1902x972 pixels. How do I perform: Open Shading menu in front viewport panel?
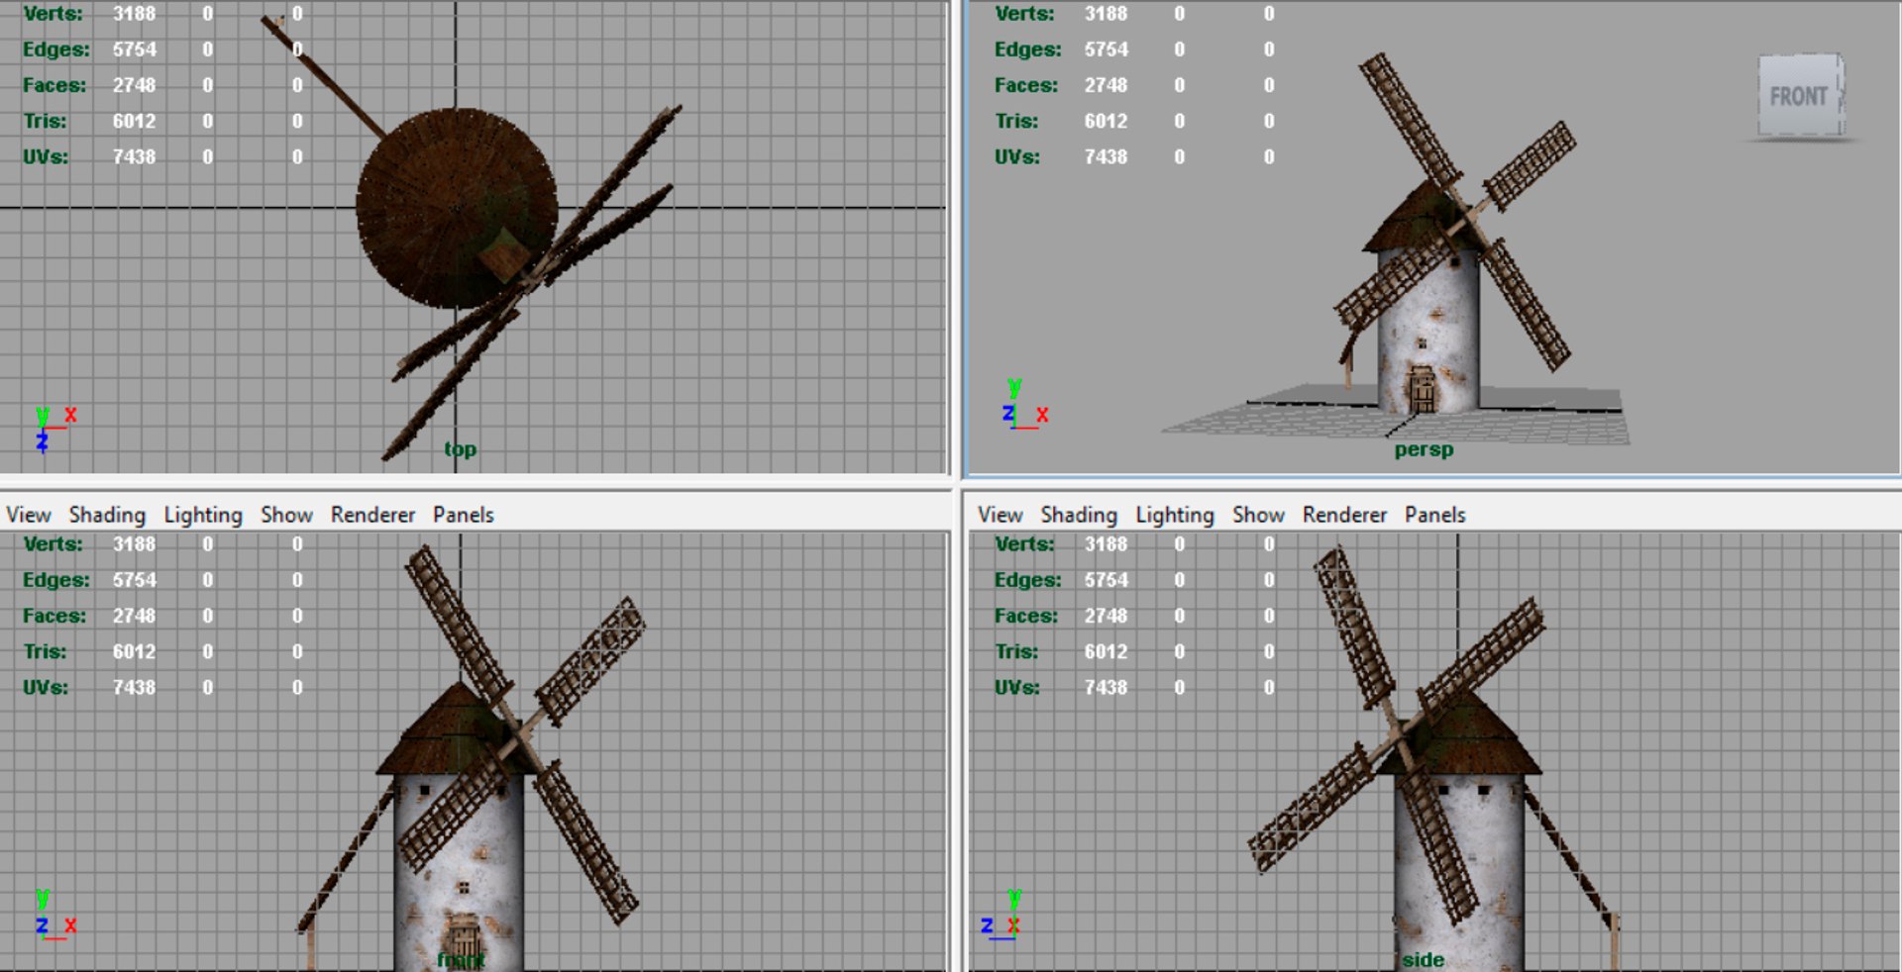point(107,515)
